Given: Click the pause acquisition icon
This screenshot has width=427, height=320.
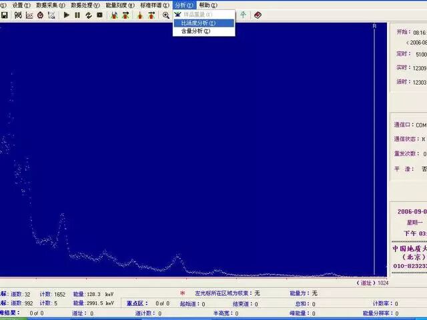Looking at the screenshot, I should 77,15.
